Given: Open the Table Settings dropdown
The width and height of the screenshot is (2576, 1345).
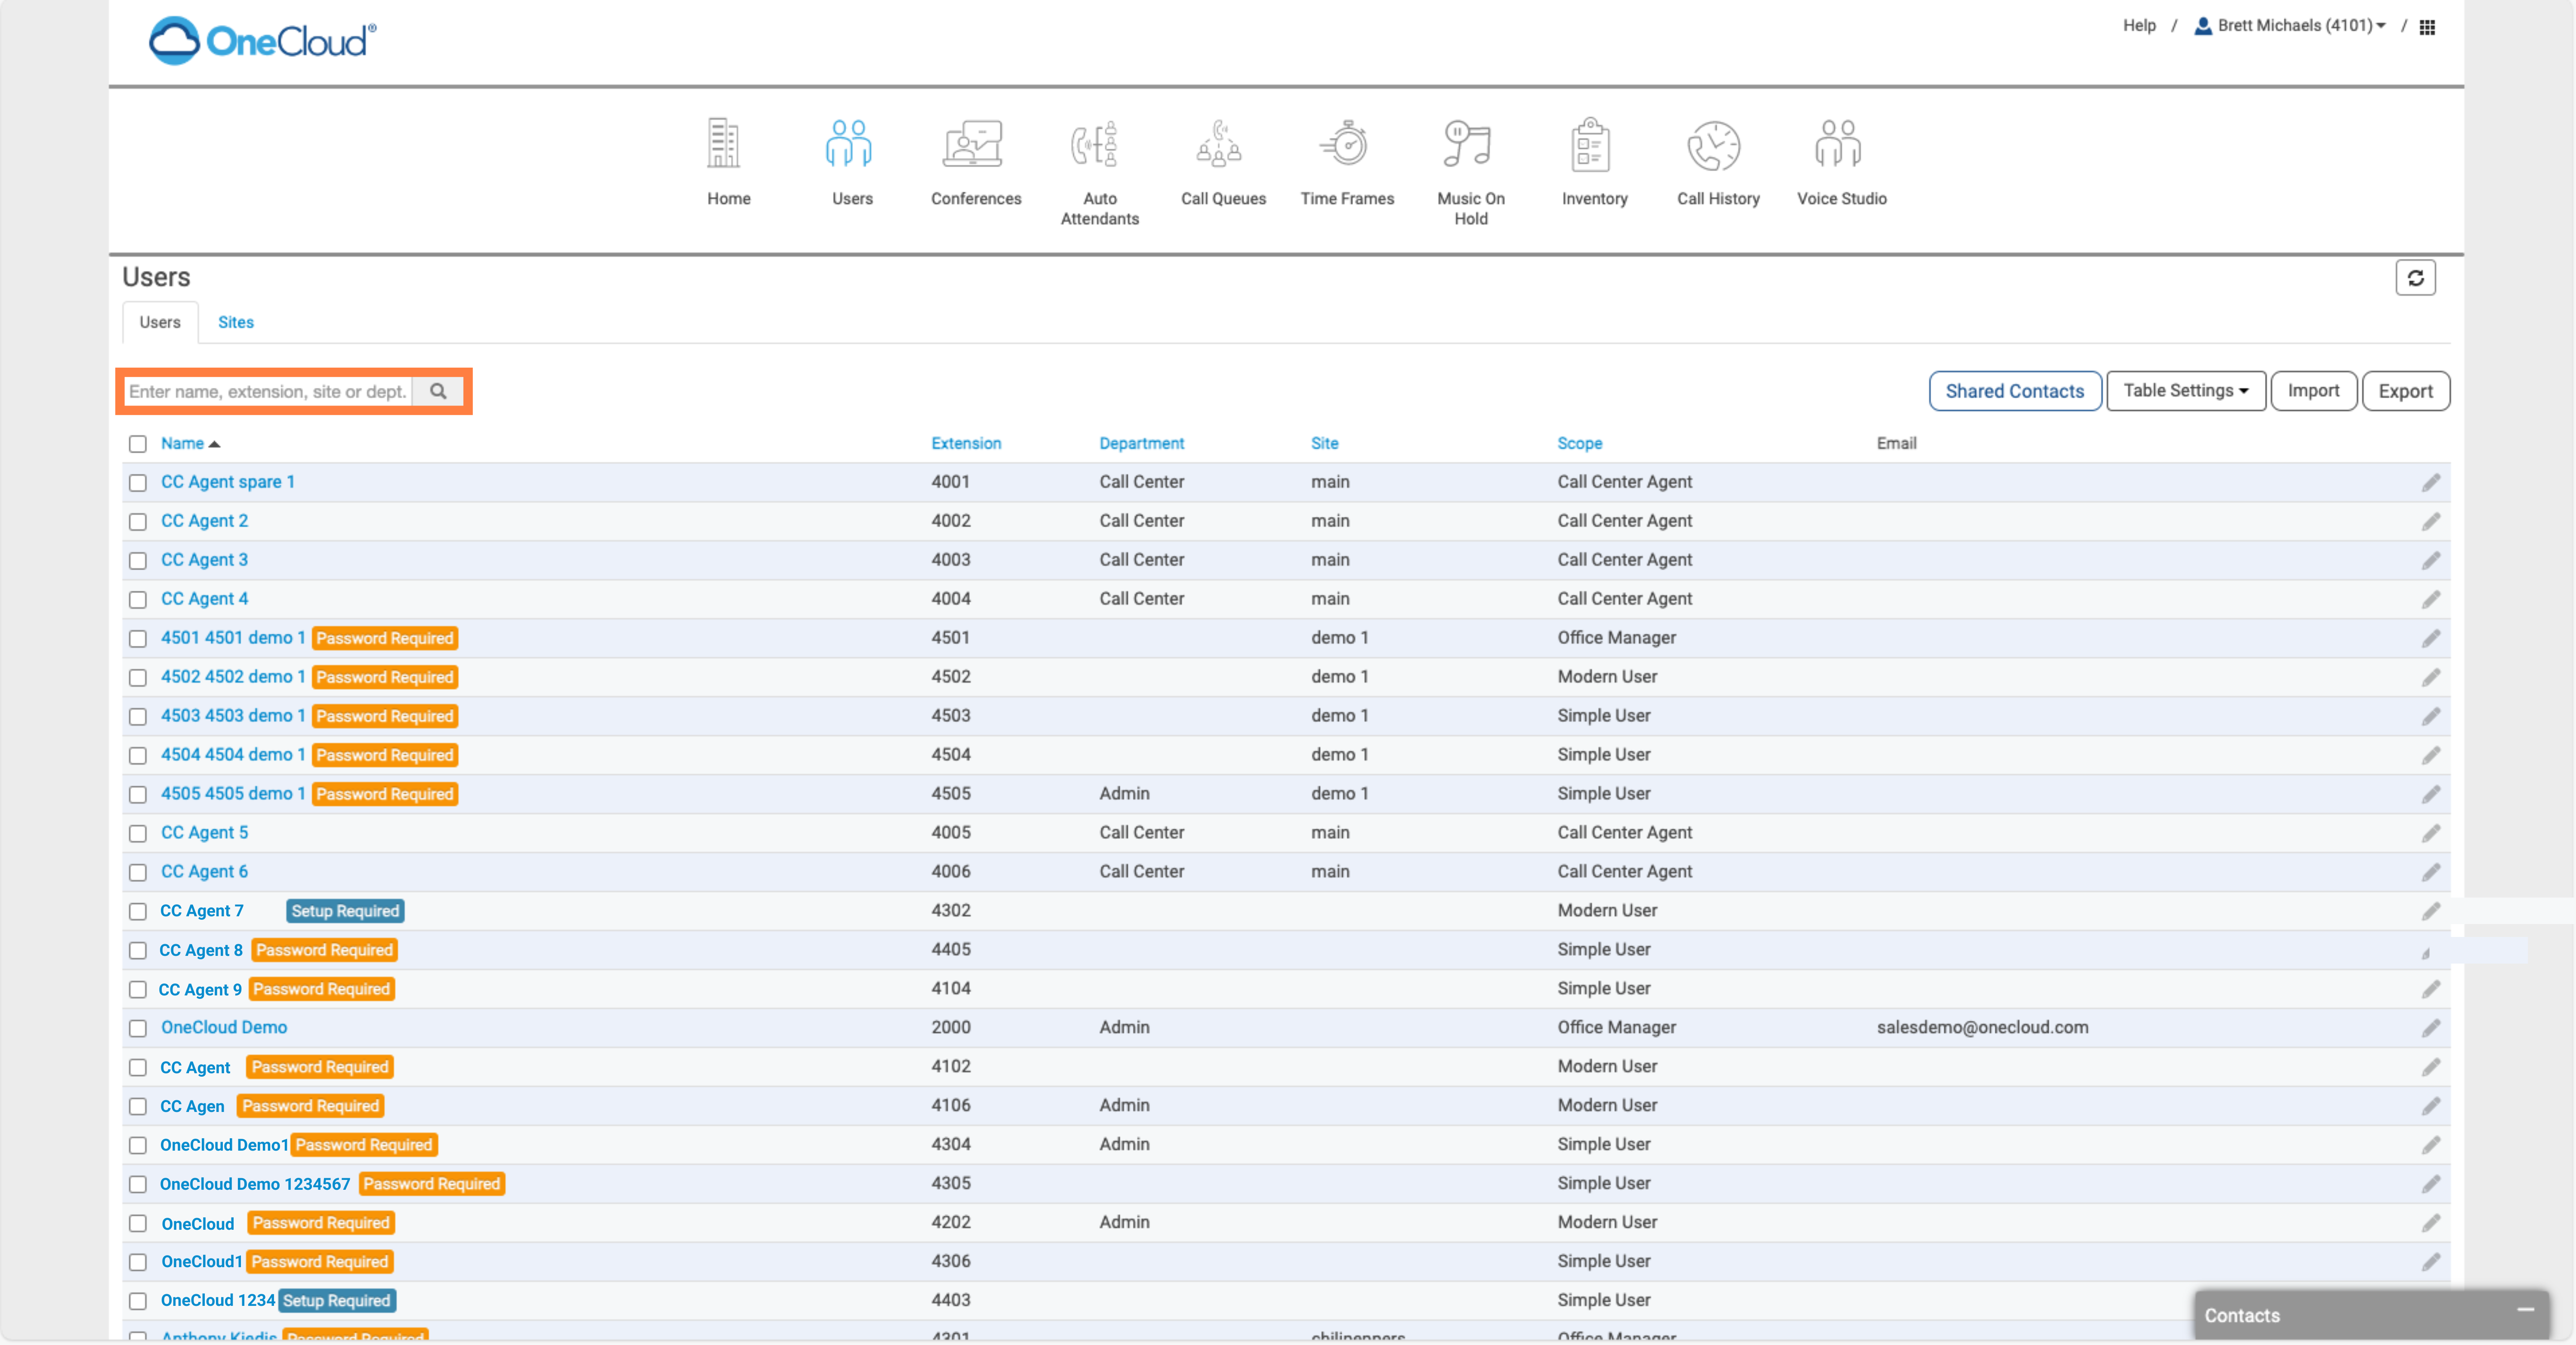Looking at the screenshot, I should 2185,391.
